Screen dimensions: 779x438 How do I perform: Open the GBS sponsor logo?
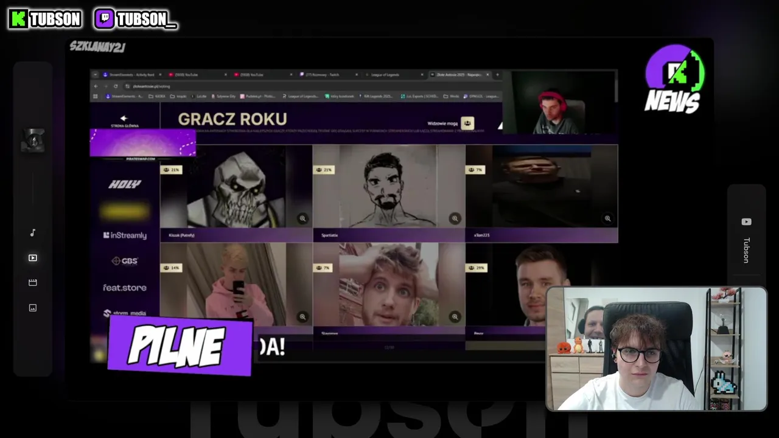tap(125, 261)
